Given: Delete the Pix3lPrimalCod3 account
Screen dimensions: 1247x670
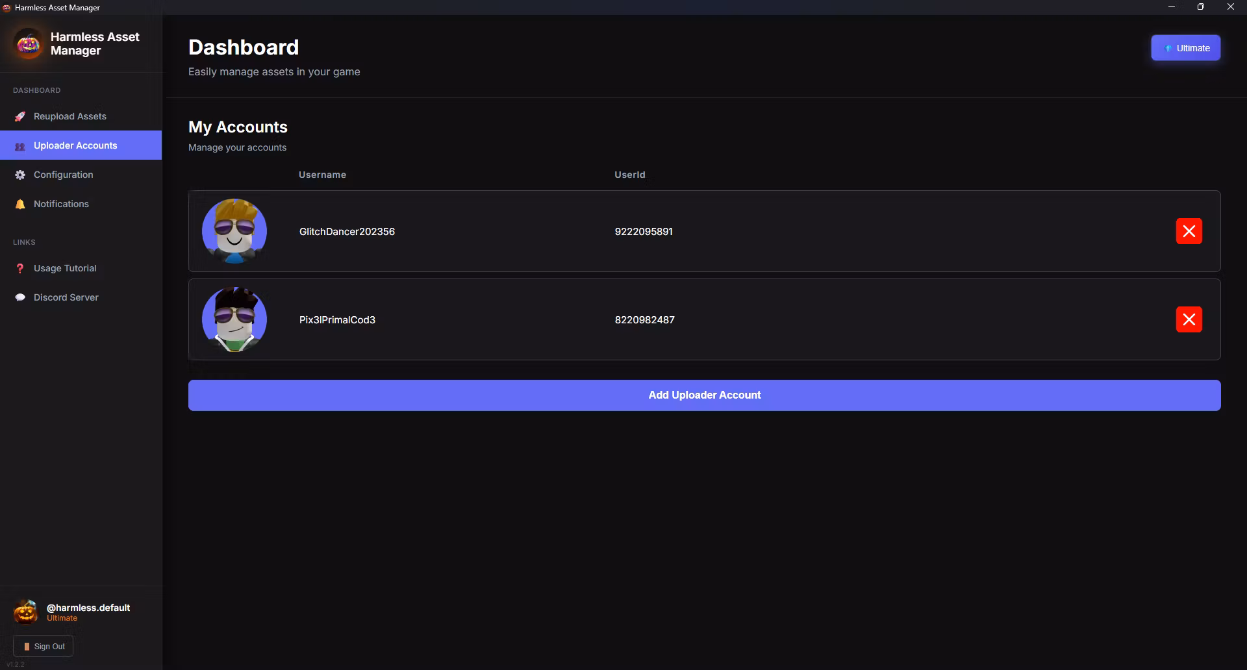Looking at the screenshot, I should tap(1189, 319).
